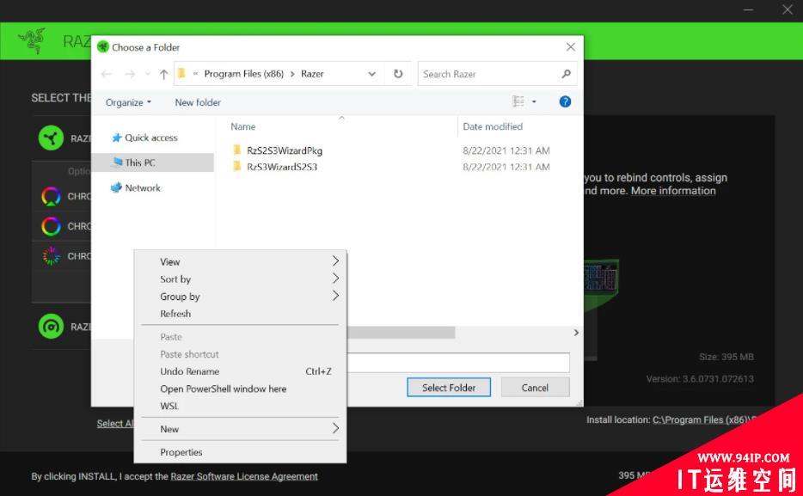Viewport: 803px width, 496px height.
Task: Click the Network icon in navigation pane
Action: (x=117, y=187)
